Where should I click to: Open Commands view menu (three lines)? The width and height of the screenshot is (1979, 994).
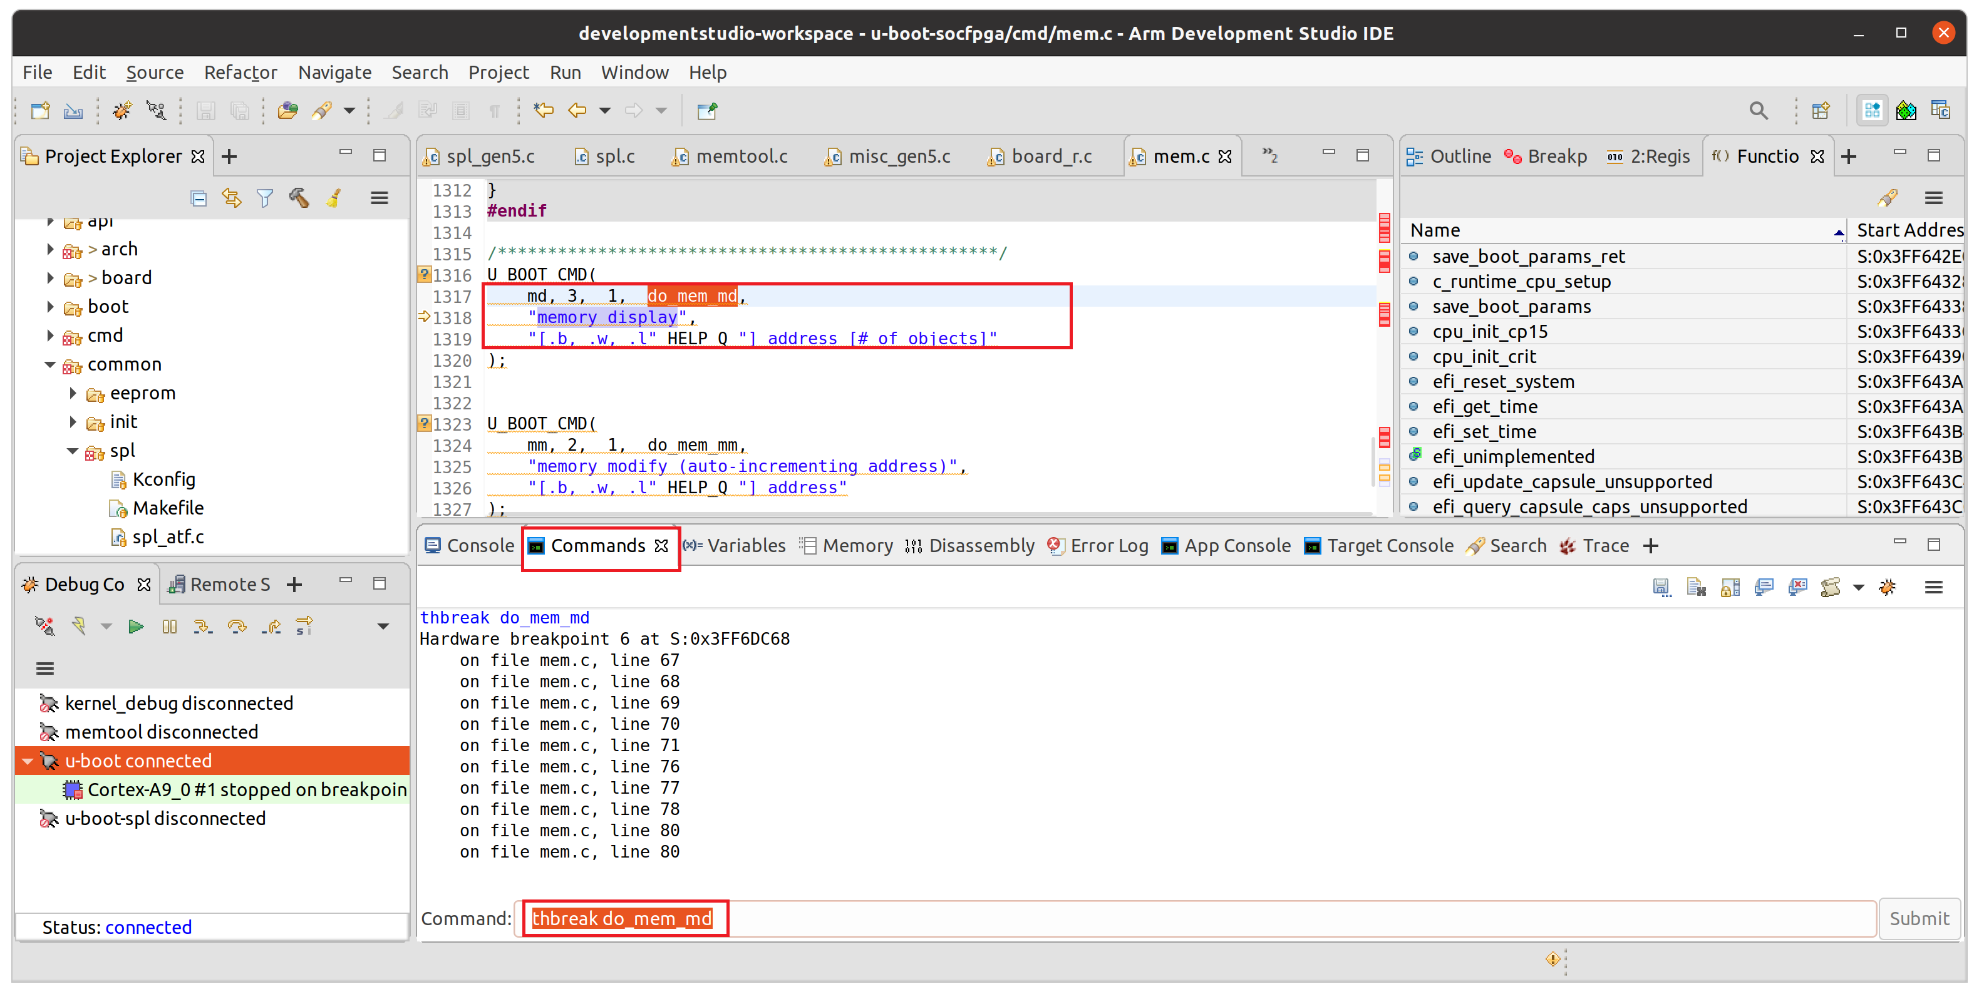point(1934,587)
